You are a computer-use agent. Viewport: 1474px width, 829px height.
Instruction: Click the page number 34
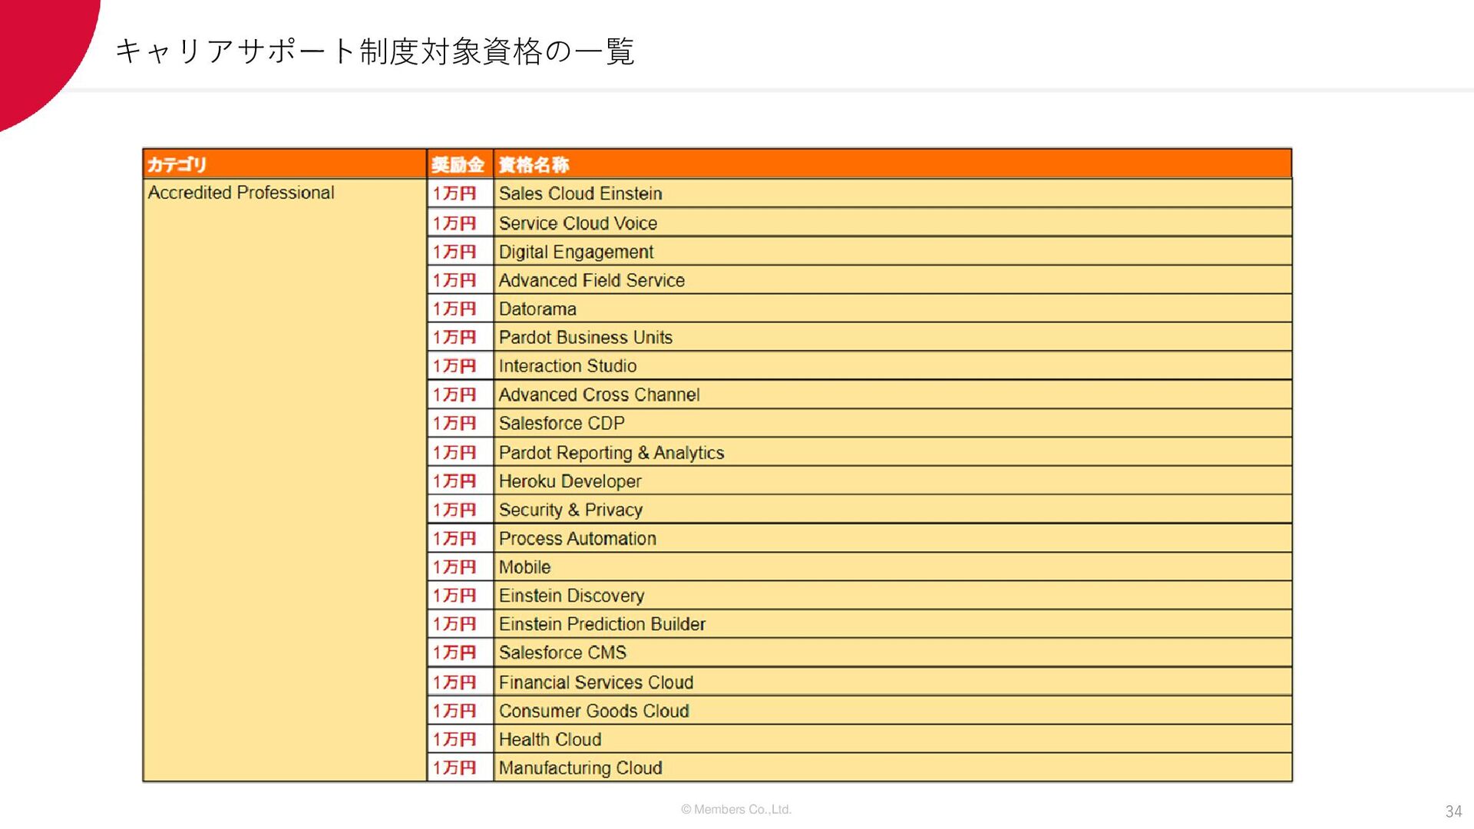[x=1453, y=811]
